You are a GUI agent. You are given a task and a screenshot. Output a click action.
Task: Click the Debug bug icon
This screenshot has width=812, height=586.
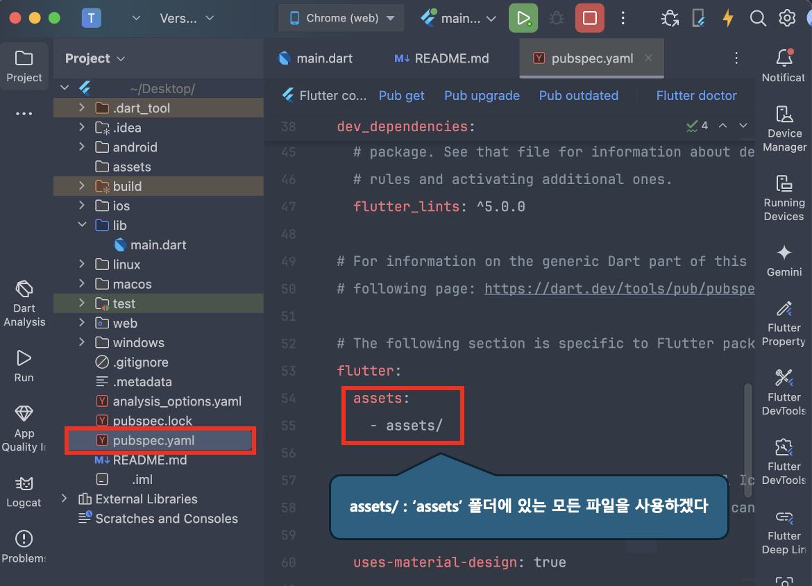tap(557, 18)
